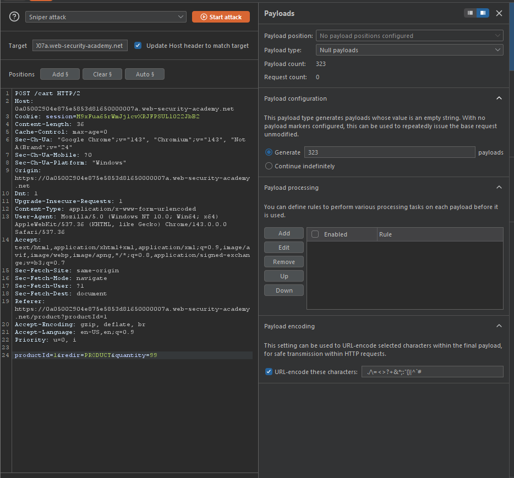The height and width of the screenshot is (478, 514).
Task: Switch to the left panel layout icon
Action: pos(470,13)
